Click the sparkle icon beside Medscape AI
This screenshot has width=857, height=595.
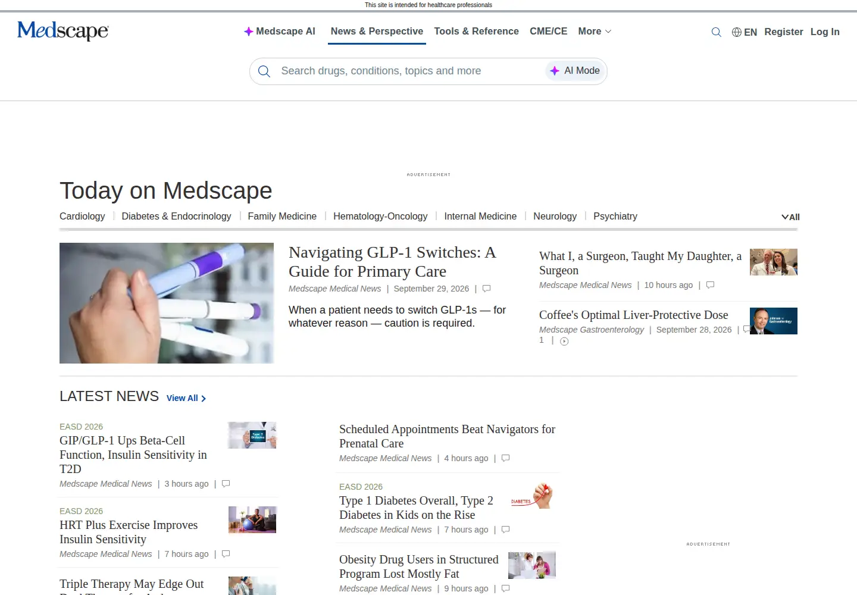tap(249, 32)
